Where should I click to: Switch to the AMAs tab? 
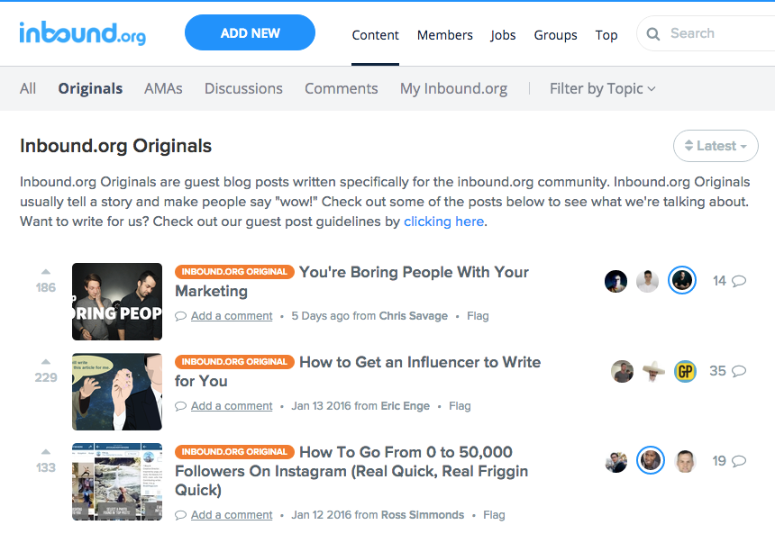pos(163,88)
